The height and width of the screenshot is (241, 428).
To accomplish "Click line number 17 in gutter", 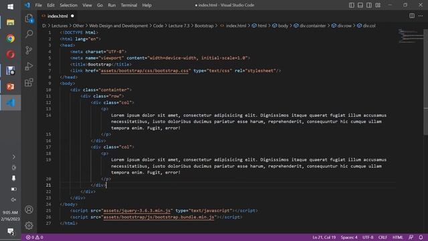I will click(48, 147).
